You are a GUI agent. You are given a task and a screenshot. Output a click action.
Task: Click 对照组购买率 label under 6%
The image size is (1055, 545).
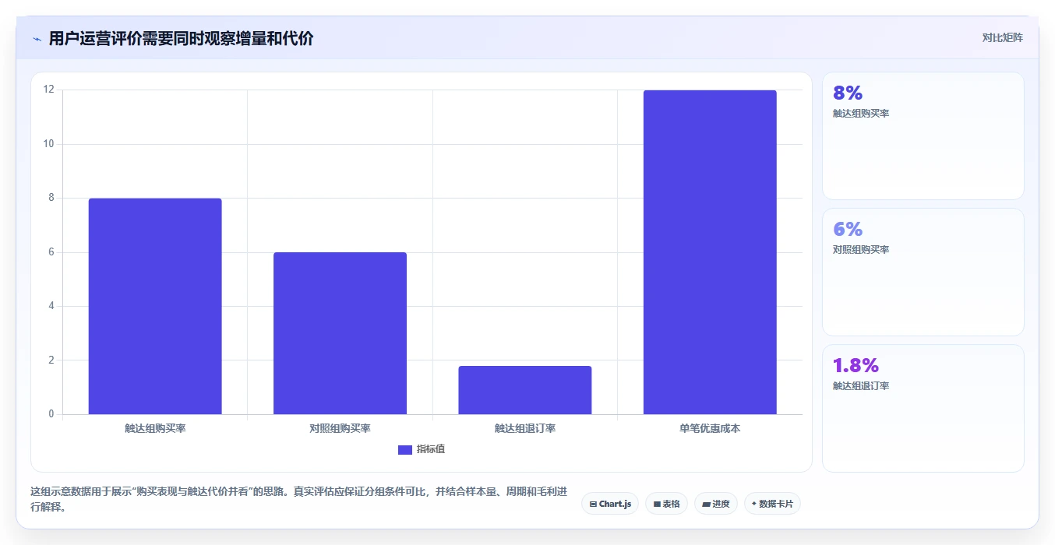click(x=861, y=250)
